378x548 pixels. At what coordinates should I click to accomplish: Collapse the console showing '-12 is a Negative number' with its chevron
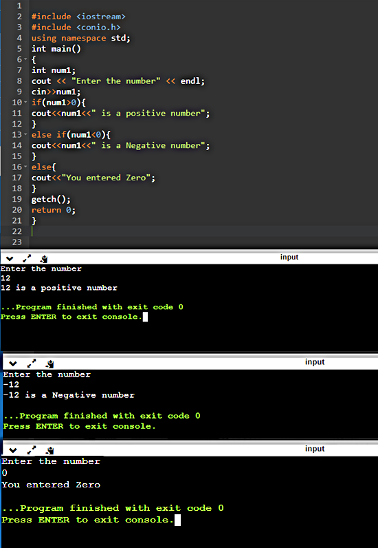pyautogui.click(x=13, y=363)
